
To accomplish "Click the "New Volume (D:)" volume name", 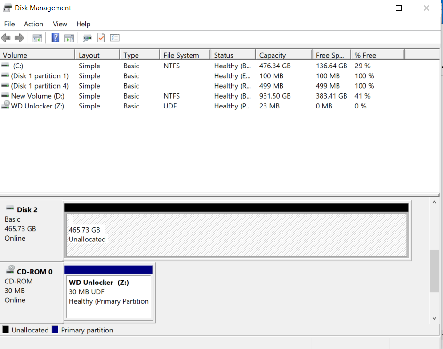I will [x=38, y=96].
